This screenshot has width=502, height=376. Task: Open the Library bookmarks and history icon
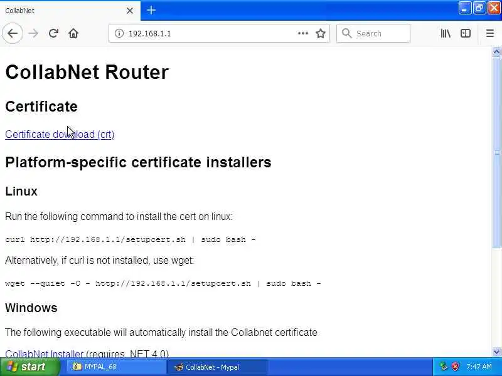pos(446,33)
